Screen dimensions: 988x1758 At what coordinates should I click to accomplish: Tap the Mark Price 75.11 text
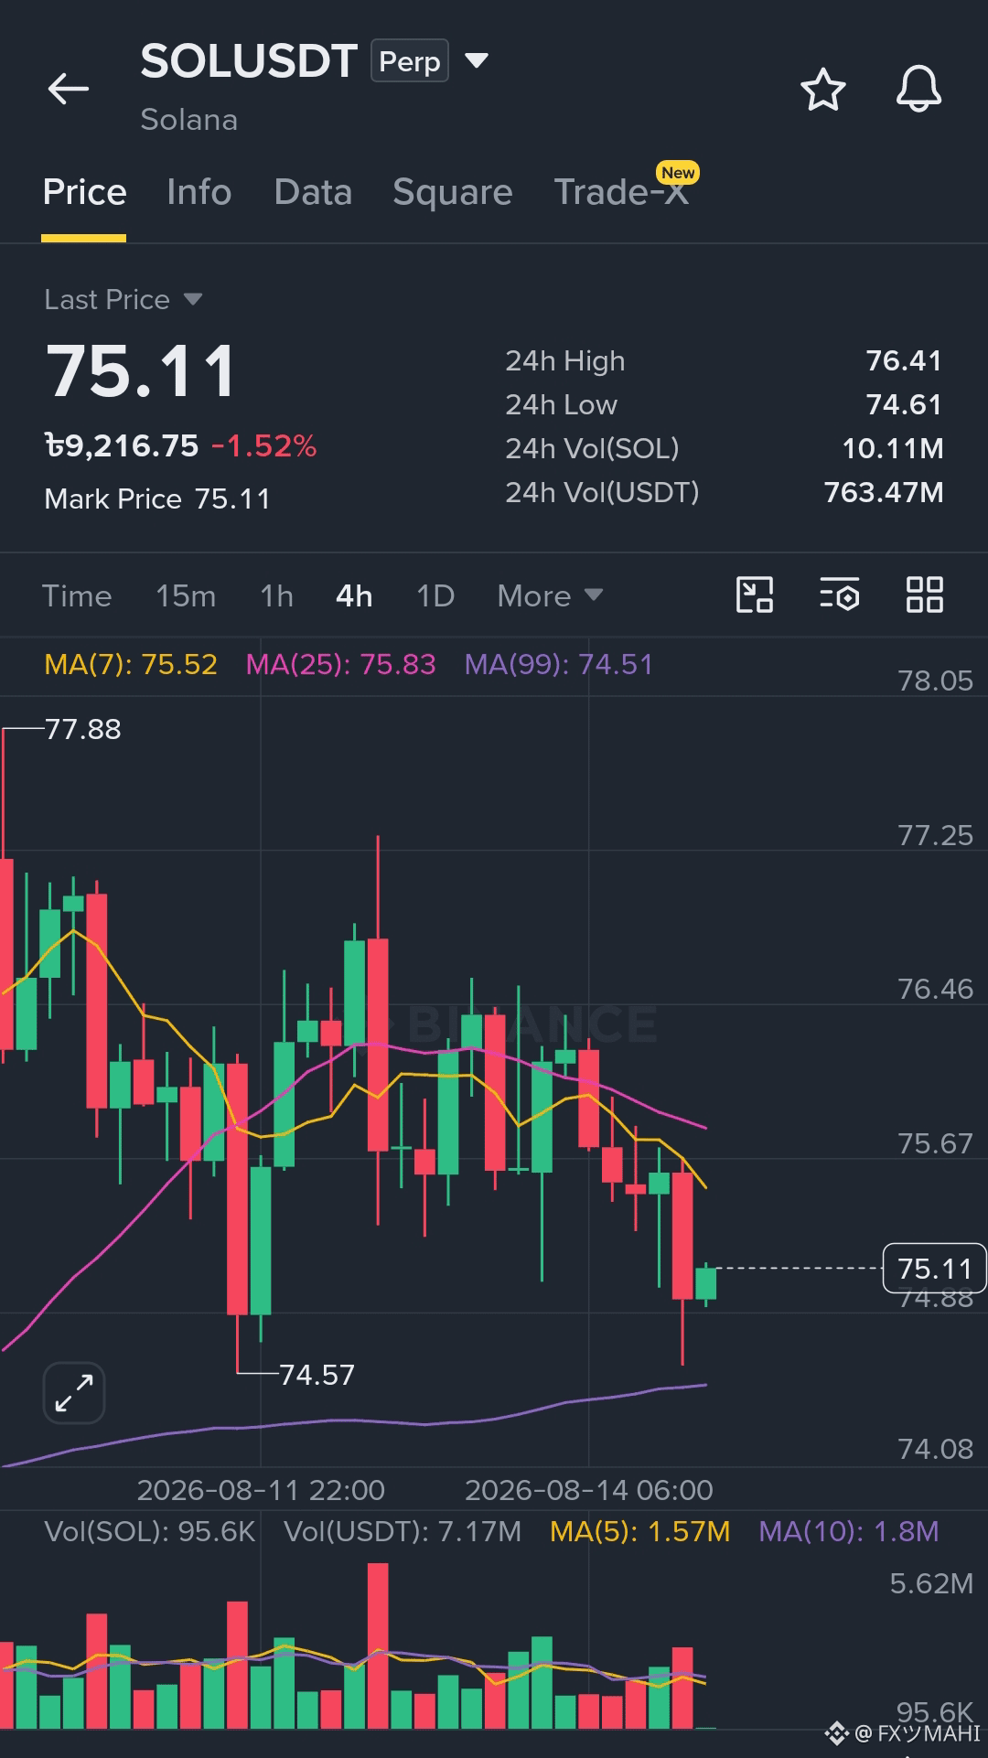point(157,499)
